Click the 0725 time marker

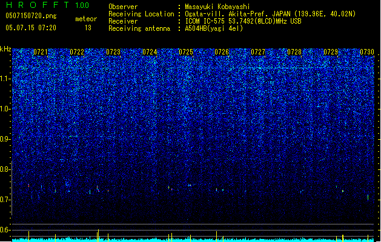pos(185,52)
